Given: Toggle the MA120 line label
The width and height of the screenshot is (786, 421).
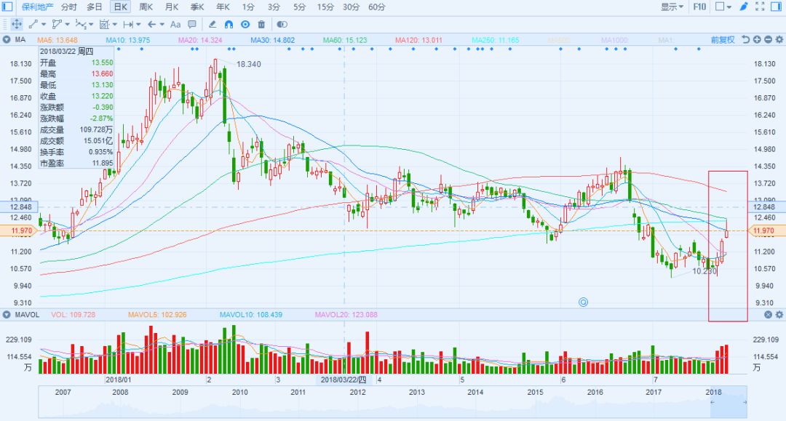Looking at the screenshot, I should coord(418,39).
